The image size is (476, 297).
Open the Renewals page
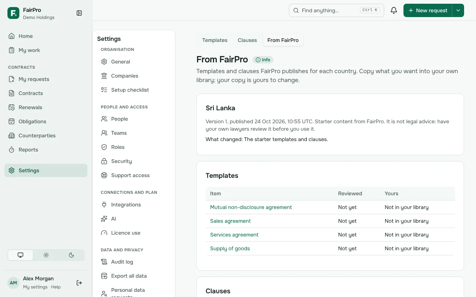[46, 107]
